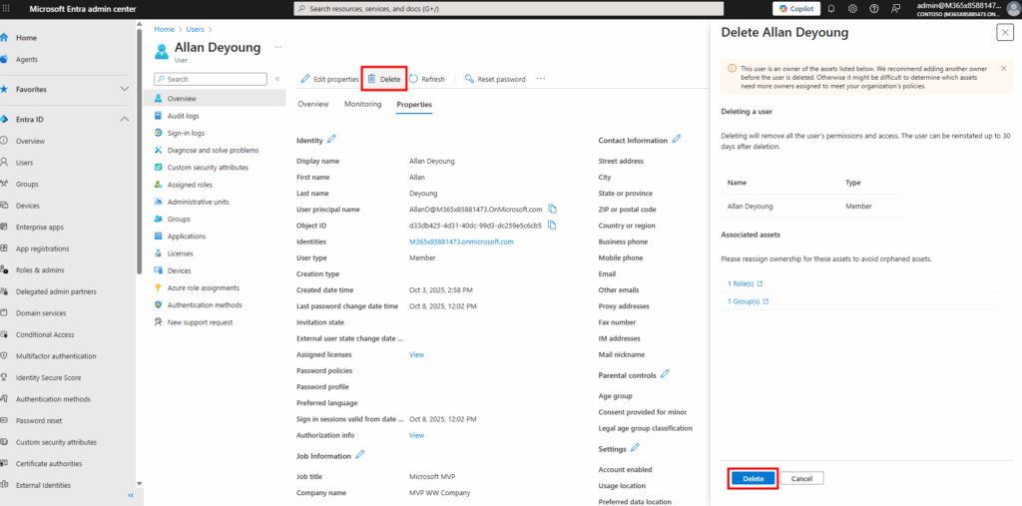Collapse the Entra ID navigation section
Viewport: 1022px width, 506px height.
point(125,120)
